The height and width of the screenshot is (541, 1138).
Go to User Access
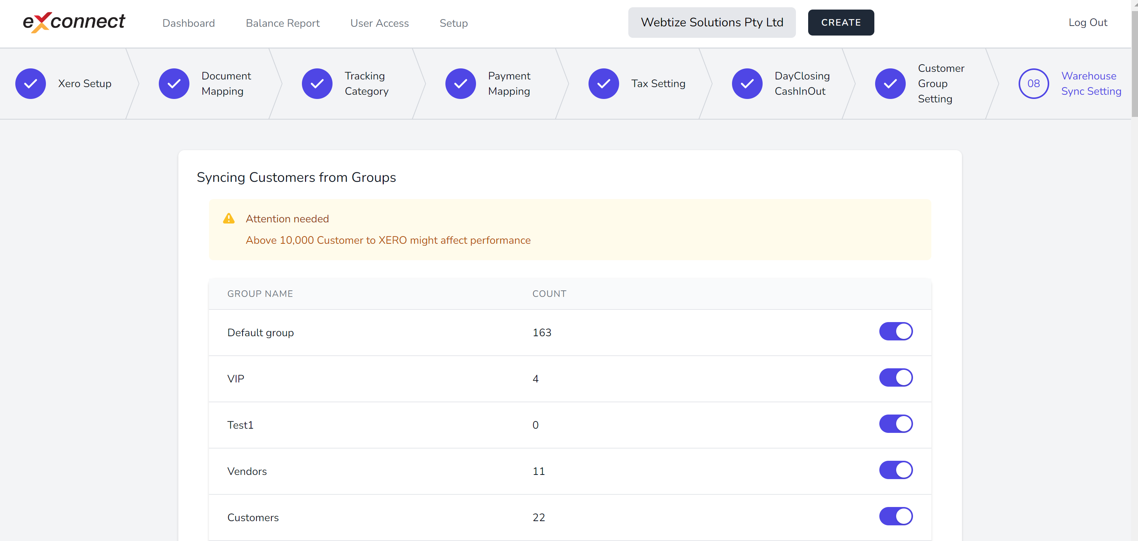click(380, 23)
